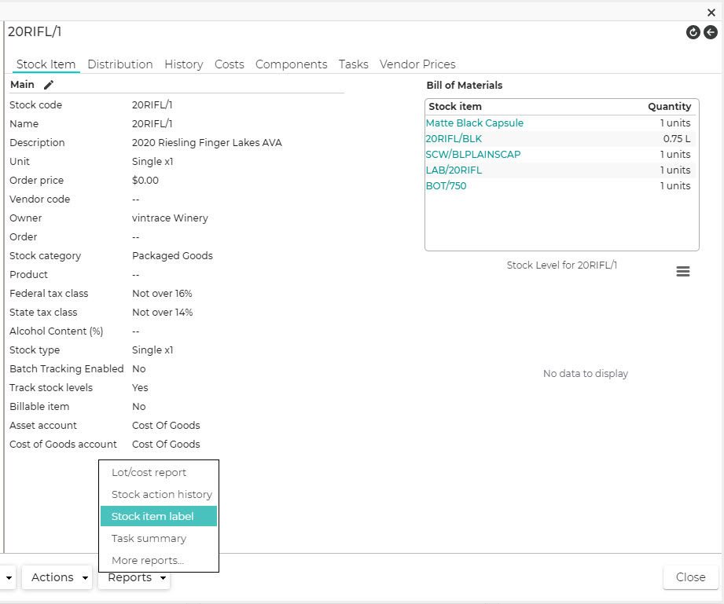724x604 pixels.
Task: Select the Stock item label report
Action: point(158,516)
